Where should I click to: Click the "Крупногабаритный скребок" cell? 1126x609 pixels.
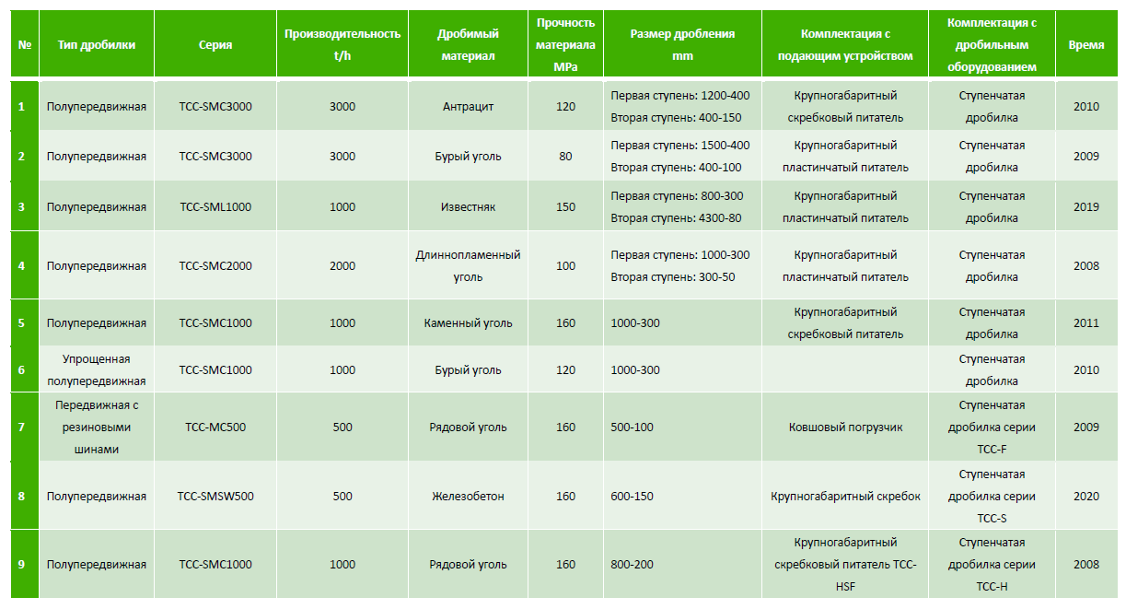coord(845,497)
